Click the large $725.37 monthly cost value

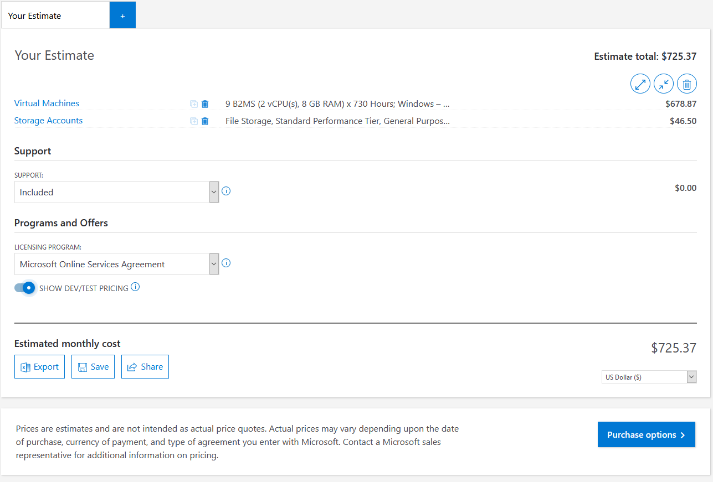tap(674, 348)
